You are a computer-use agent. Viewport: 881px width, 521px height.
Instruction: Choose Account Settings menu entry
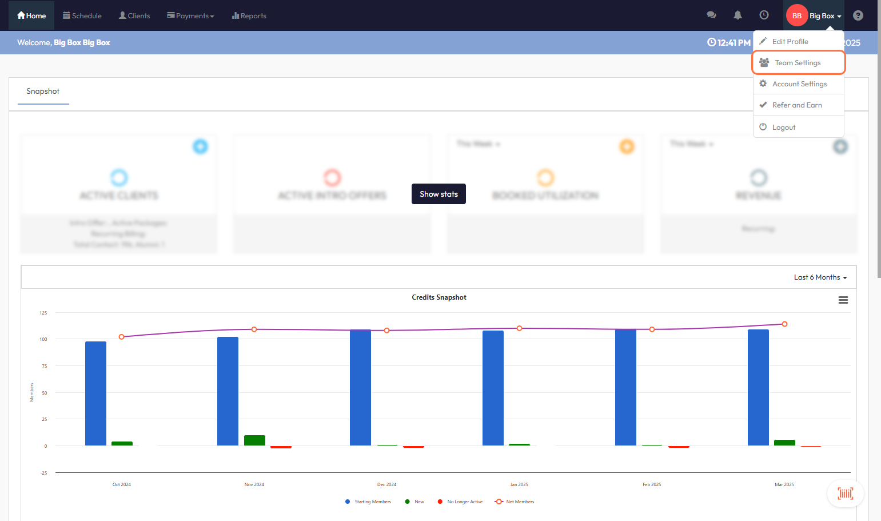coord(799,84)
